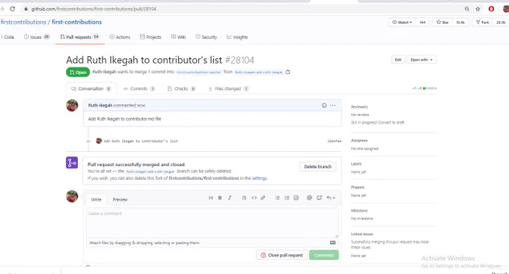Click Close pull request button
The height and width of the screenshot is (274, 509).
(x=281, y=255)
